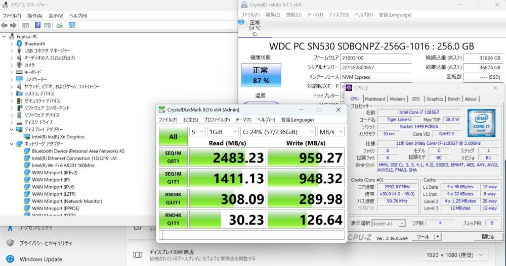
Task: Click the back arrow in Device Manager toolbar
Action: click(4, 25)
